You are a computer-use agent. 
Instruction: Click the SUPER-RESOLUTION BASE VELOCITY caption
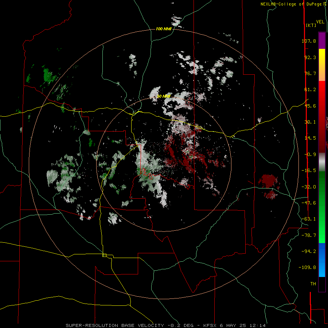115,325
